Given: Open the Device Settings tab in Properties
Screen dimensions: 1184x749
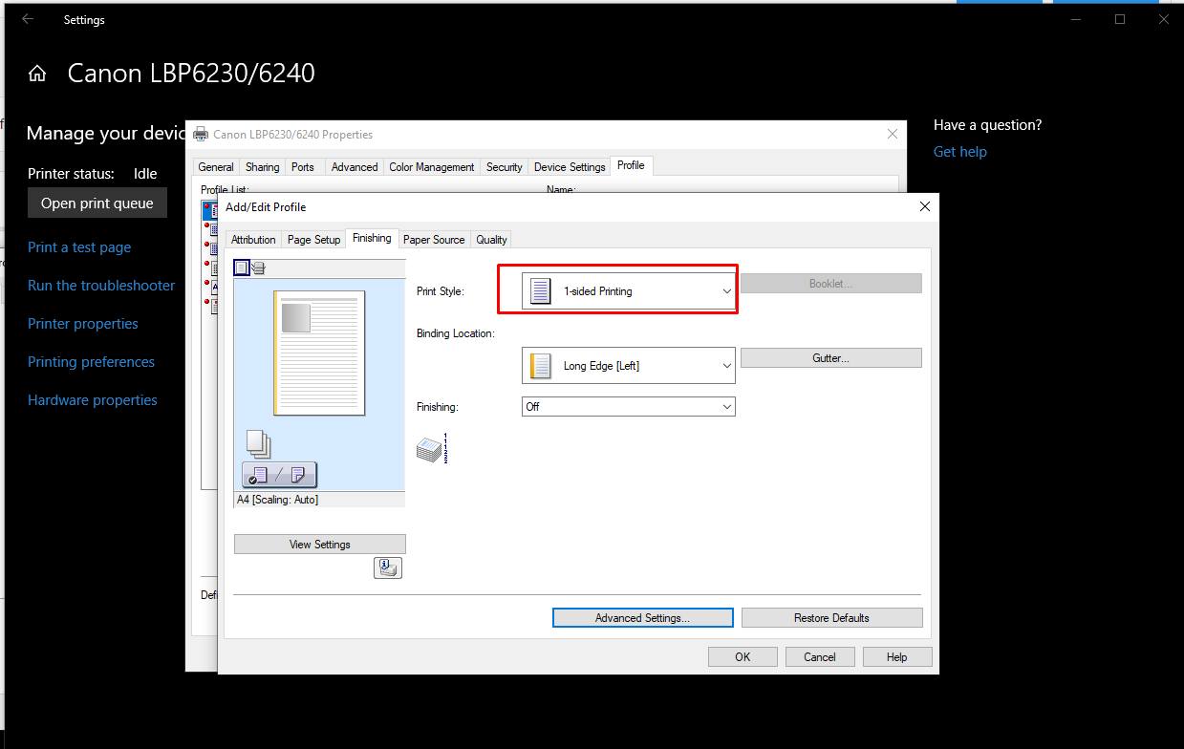Looking at the screenshot, I should pos(570,167).
